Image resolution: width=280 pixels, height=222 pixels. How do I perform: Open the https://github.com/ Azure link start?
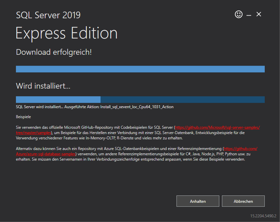[x=241, y=149]
